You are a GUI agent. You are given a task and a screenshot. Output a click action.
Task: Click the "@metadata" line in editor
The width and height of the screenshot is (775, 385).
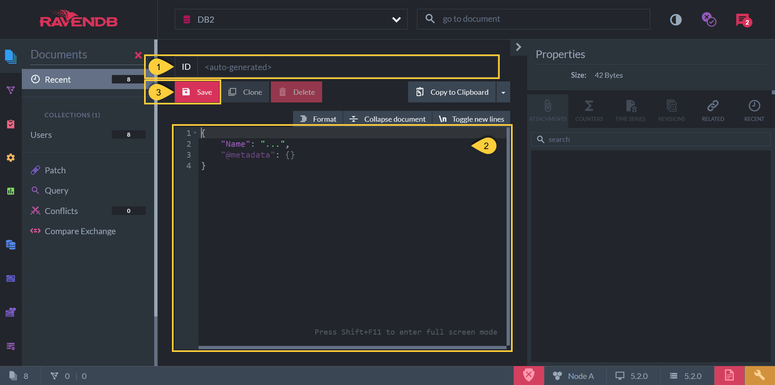pos(258,155)
